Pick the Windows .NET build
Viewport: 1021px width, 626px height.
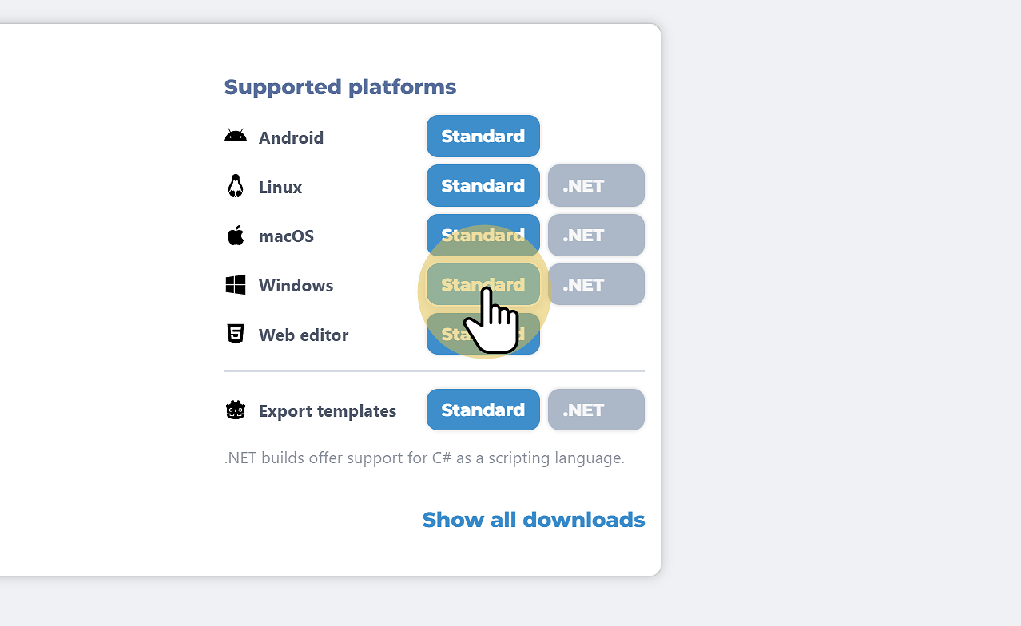(596, 285)
